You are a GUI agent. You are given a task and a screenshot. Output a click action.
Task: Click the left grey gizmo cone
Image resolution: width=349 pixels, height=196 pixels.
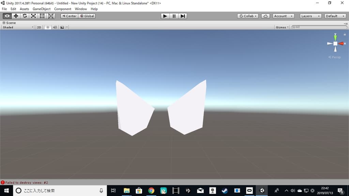(x=330, y=44)
